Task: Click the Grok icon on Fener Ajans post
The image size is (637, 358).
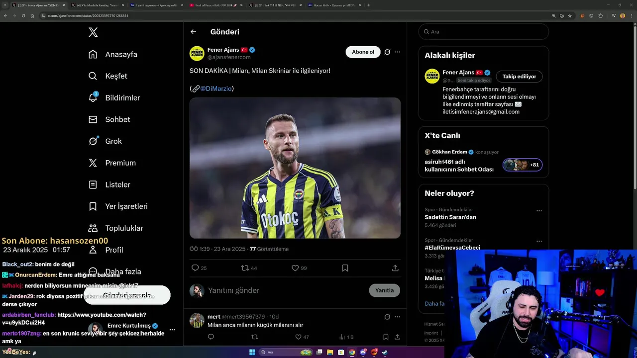Action: click(387, 52)
